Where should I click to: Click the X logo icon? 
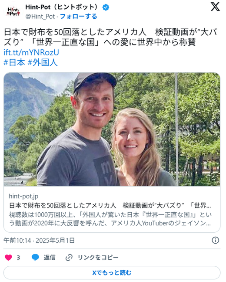(215, 7)
